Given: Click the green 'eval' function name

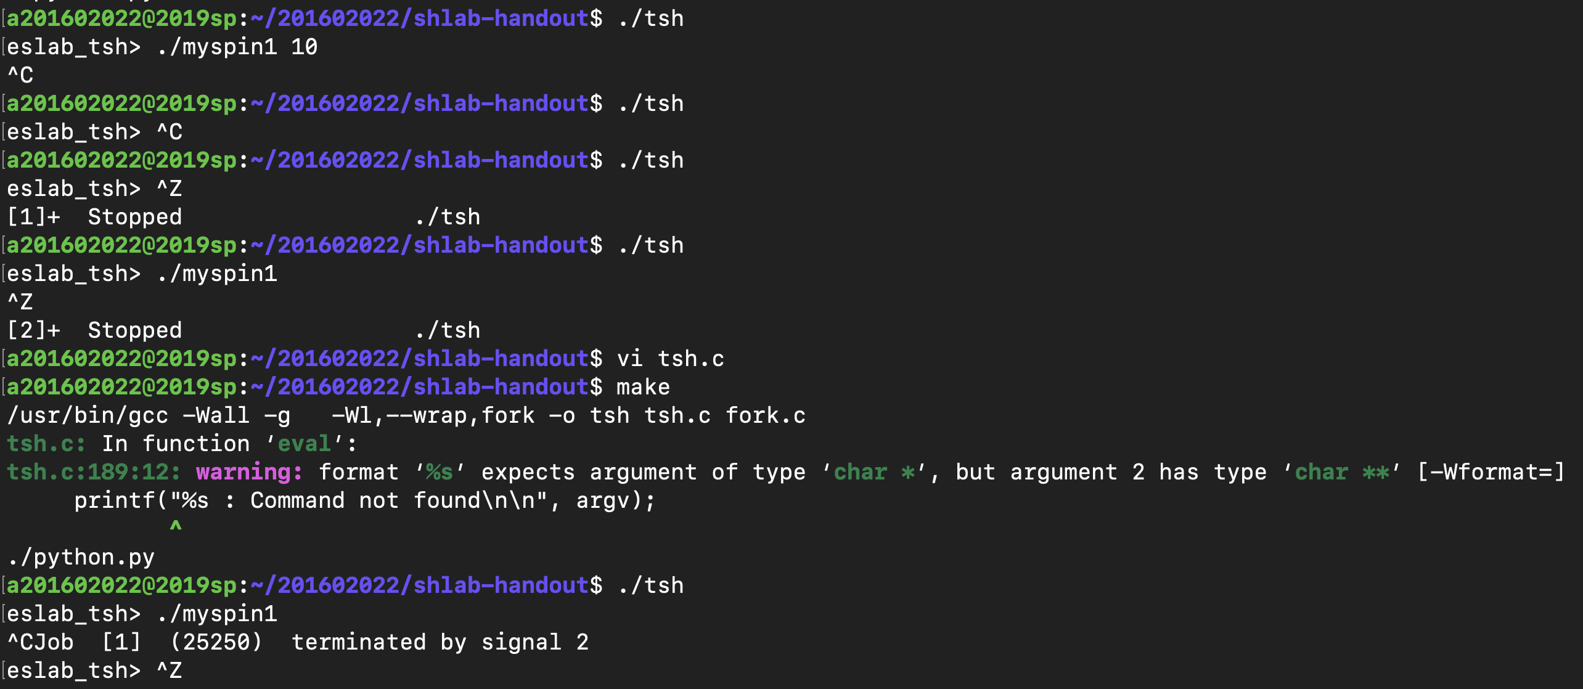Looking at the screenshot, I should (304, 444).
